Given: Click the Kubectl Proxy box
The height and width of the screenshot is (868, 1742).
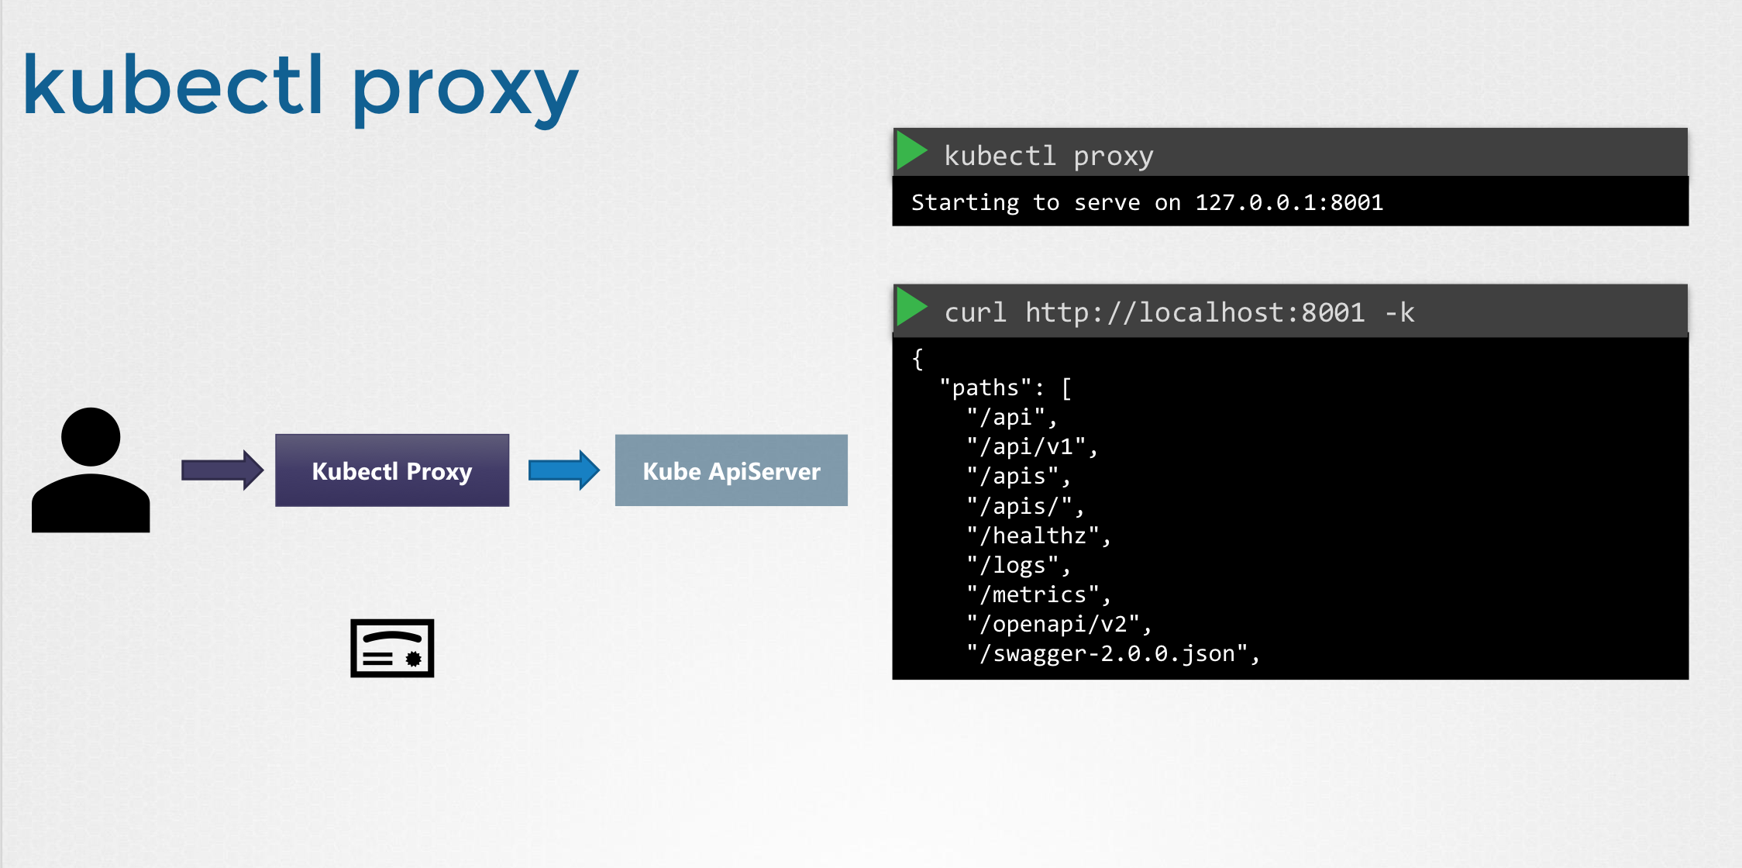Looking at the screenshot, I should pyautogui.click(x=392, y=470).
